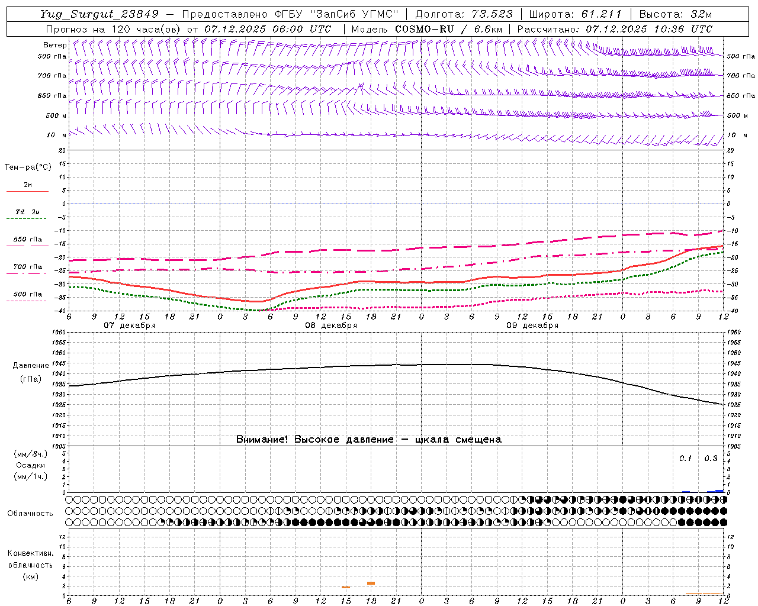
Task: Click the date label 09 декабря
Action: pos(532,325)
